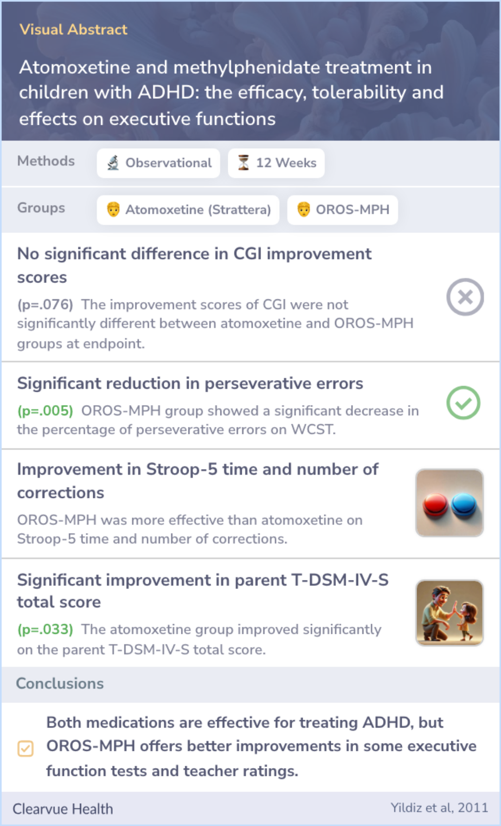
Task: Open the parent and child high-five thumbnail
Action: pyautogui.click(x=450, y=613)
